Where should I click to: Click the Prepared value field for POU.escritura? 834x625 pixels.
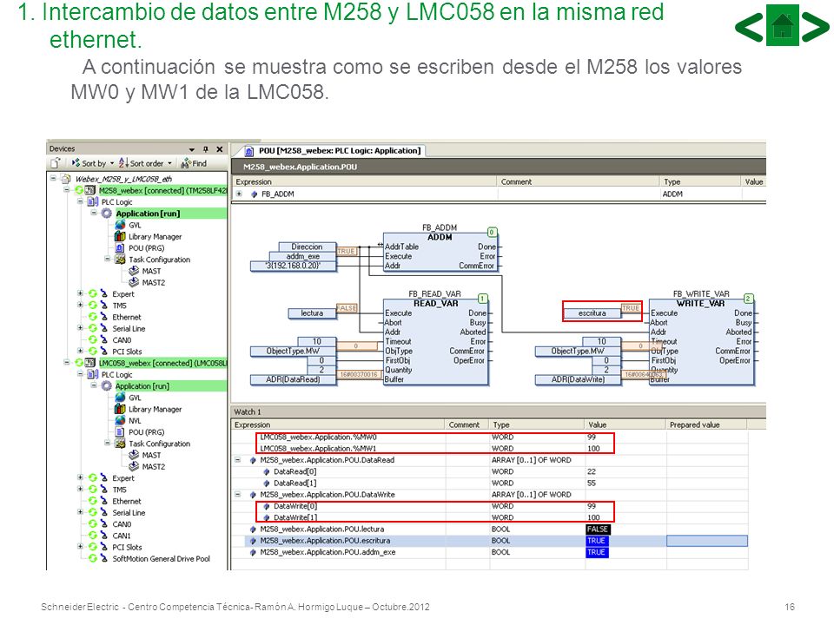tap(707, 541)
